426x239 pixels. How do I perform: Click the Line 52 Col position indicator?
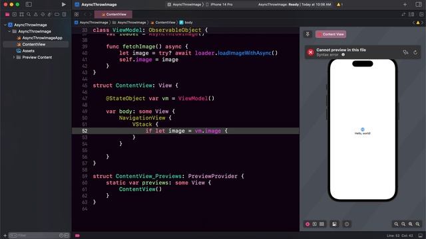(399, 236)
